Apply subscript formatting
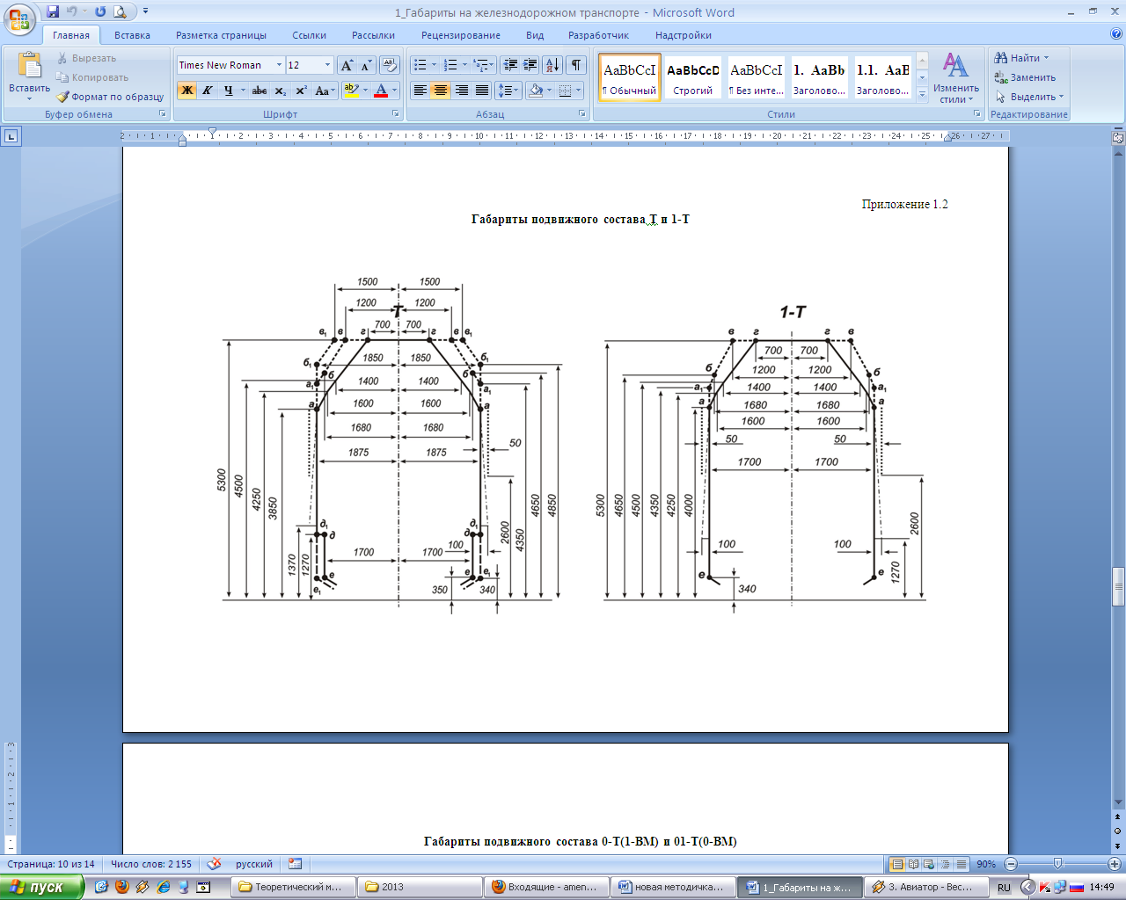The height and width of the screenshot is (900, 1126). coord(280,91)
